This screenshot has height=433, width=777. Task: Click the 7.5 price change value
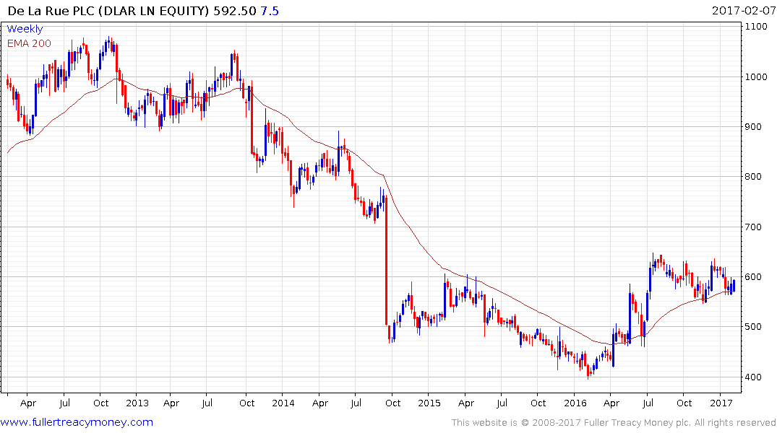pos(270,10)
